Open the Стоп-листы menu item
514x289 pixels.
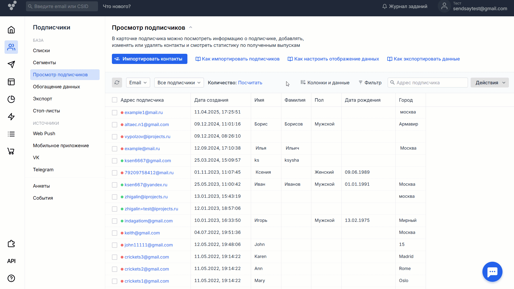click(46, 111)
